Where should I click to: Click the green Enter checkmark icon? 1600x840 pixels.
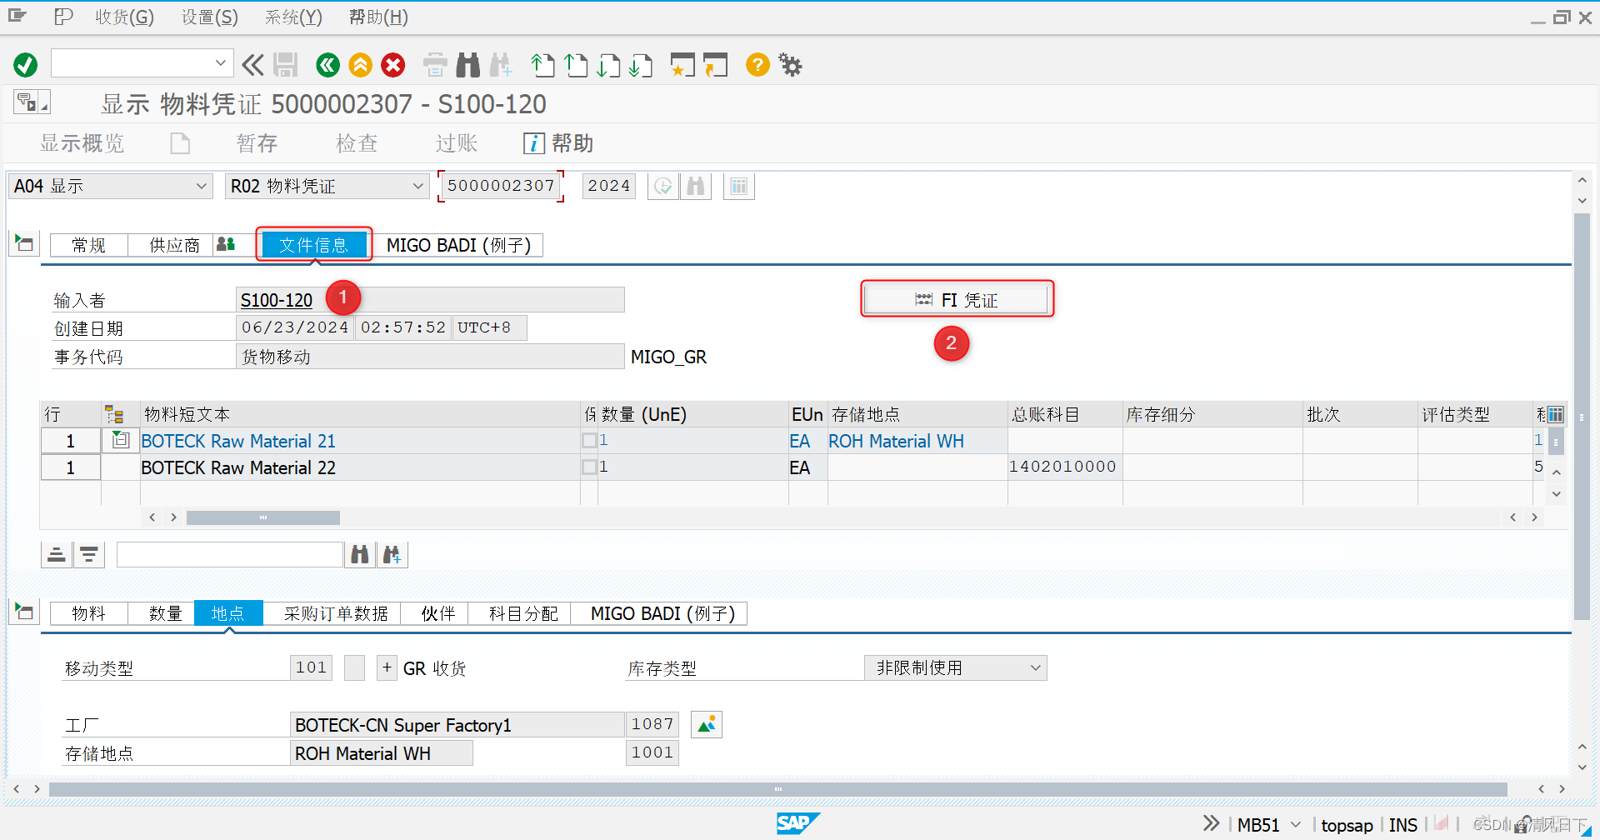point(26,64)
